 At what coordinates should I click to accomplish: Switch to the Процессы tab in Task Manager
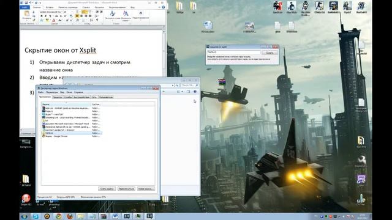point(57,97)
